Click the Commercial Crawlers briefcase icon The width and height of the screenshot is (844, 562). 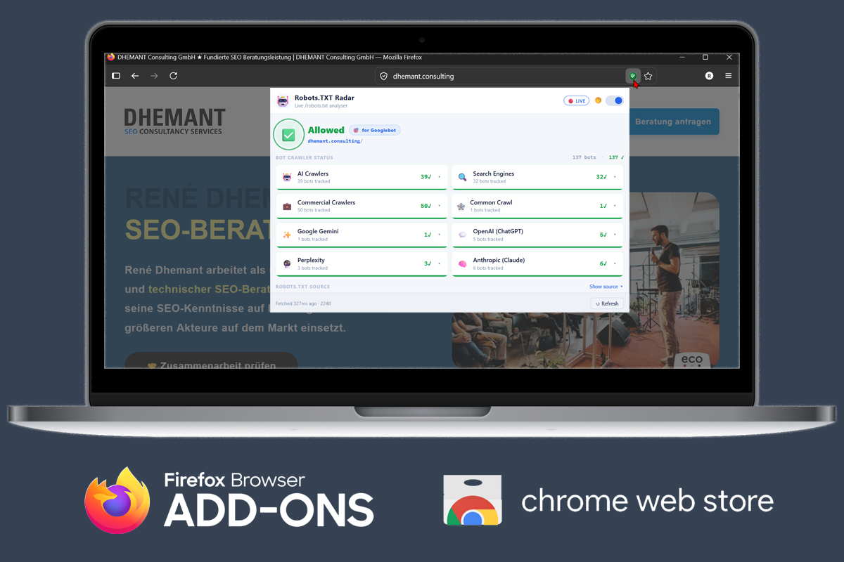(287, 206)
